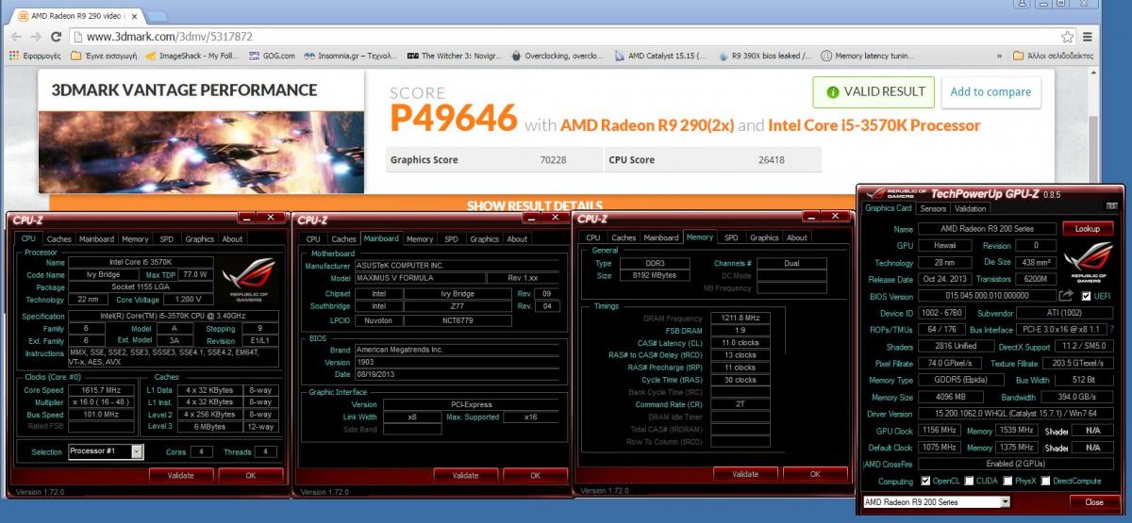
Task: Show hidden bookmarks with the chevron
Action: [x=998, y=56]
